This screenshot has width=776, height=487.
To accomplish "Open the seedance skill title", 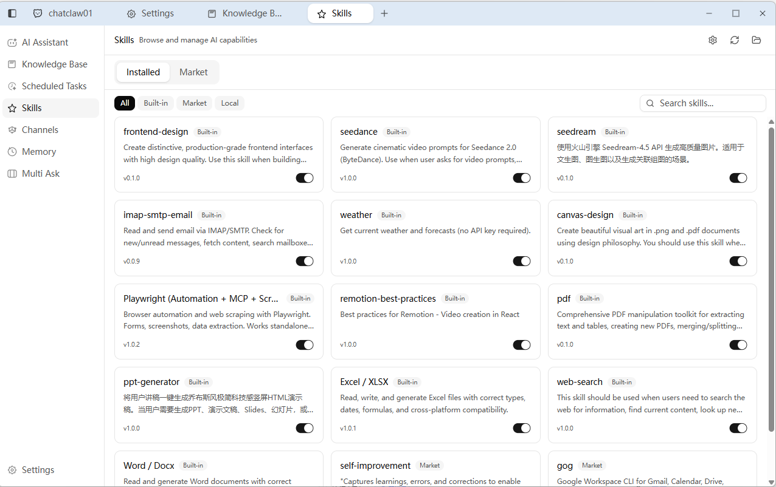I will (359, 132).
